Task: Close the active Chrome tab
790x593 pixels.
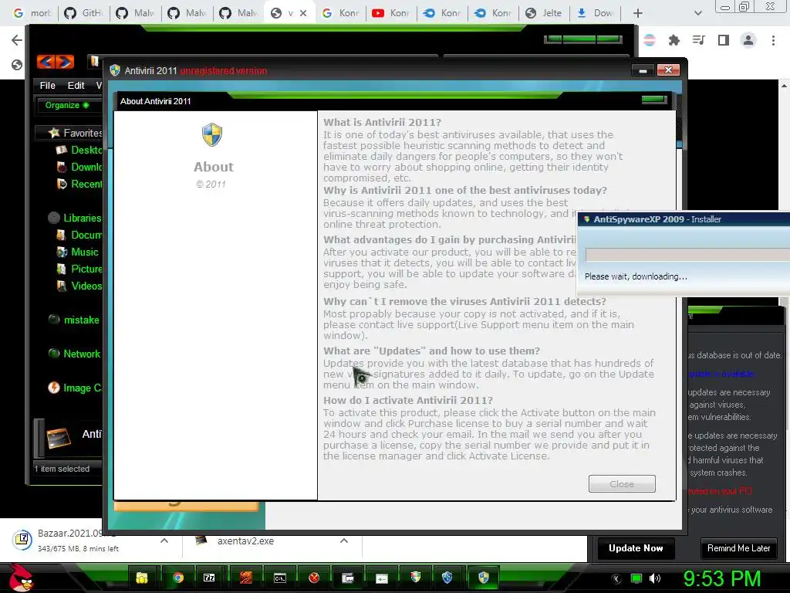Action: [302, 13]
